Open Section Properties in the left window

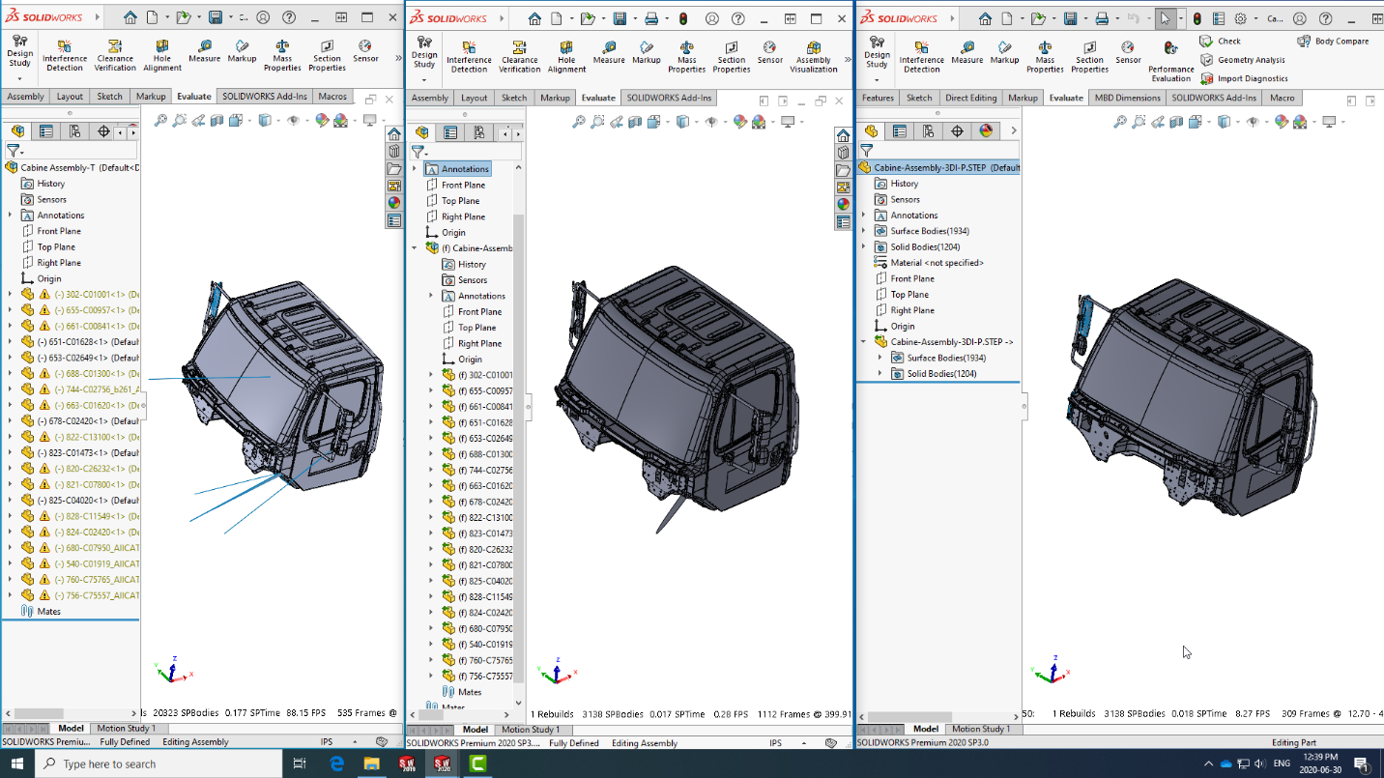(327, 55)
